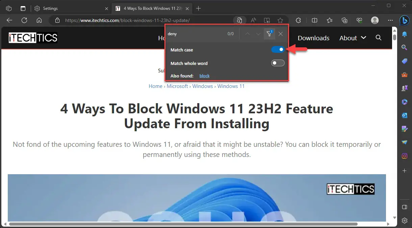Open the profile avatar
The image size is (412, 228).
point(375,20)
